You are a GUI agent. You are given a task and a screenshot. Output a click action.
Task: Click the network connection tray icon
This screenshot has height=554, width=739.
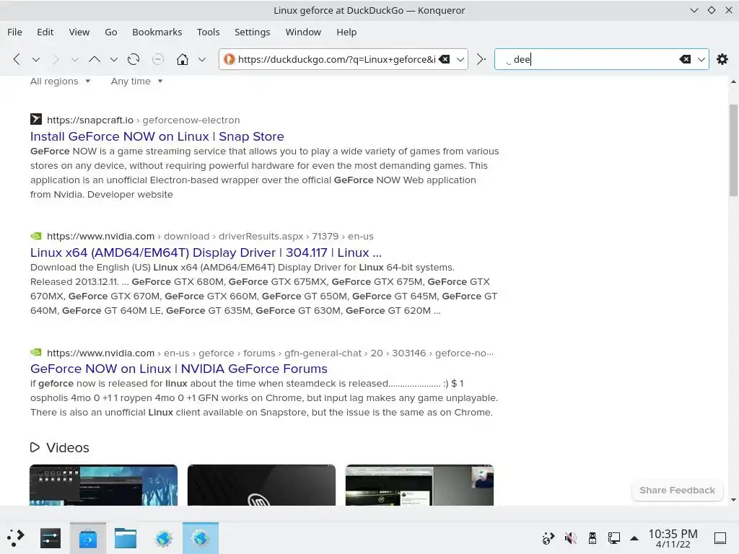(x=613, y=538)
